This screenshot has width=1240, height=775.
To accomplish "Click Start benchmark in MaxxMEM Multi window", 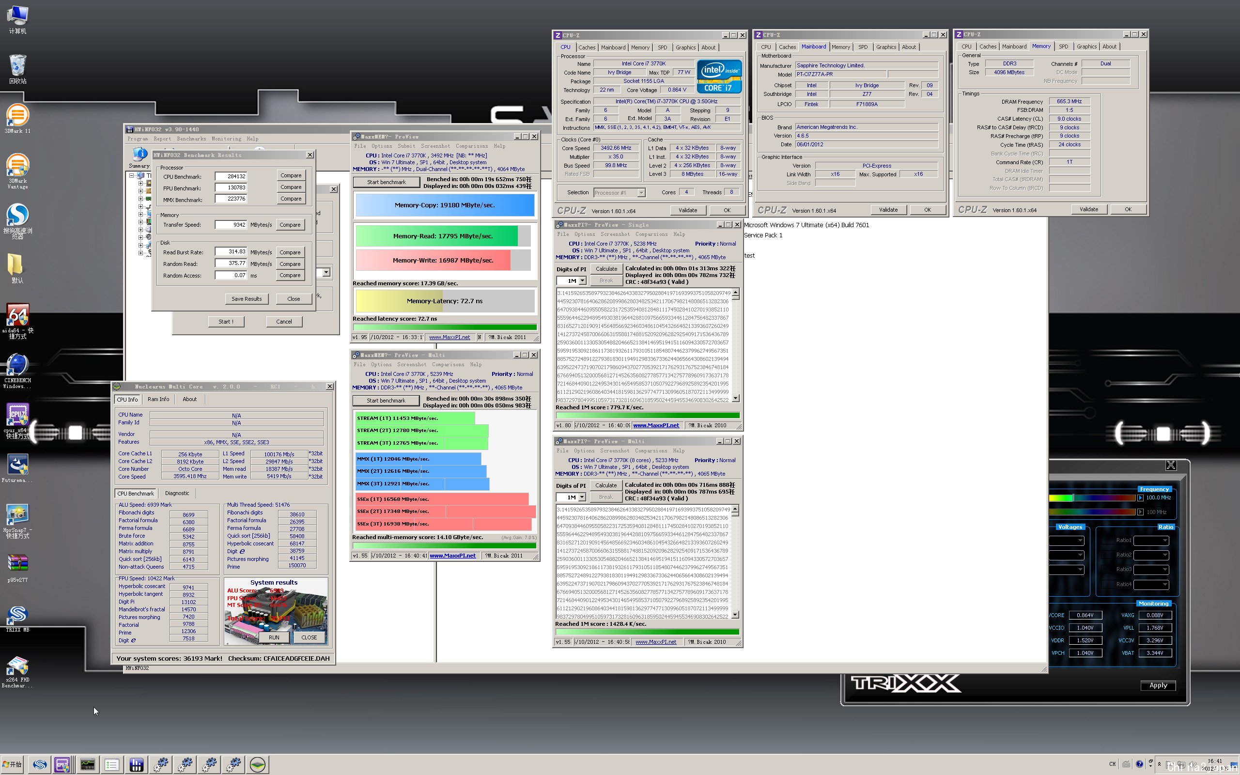I will (386, 400).
